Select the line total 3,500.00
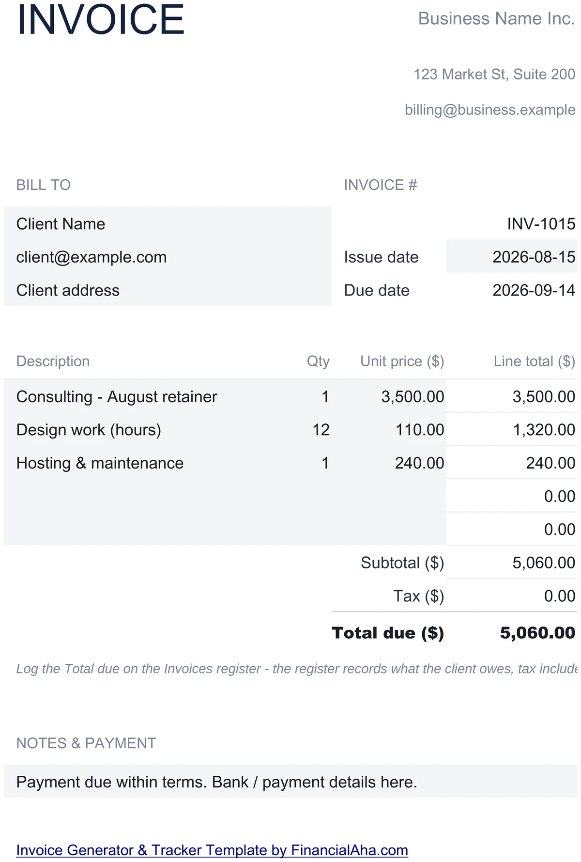The height and width of the screenshot is (862, 581). click(544, 396)
